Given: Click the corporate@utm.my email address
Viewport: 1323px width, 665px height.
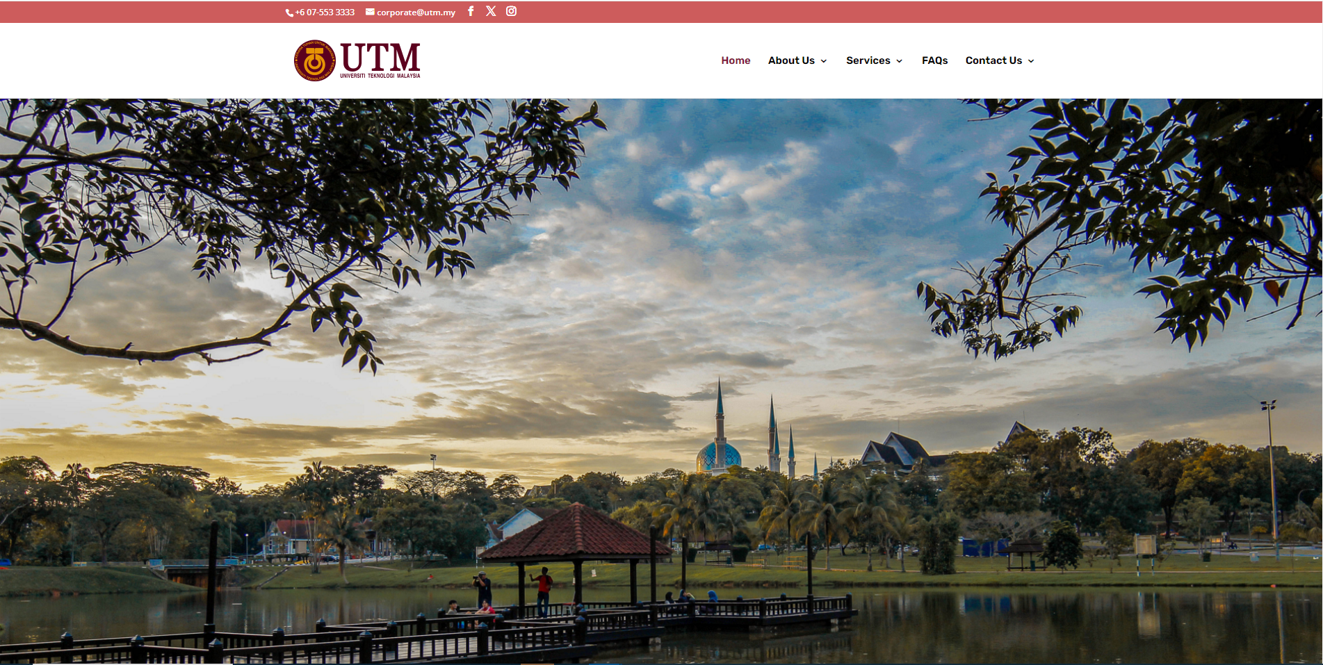Looking at the screenshot, I should (x=416, y=13).
